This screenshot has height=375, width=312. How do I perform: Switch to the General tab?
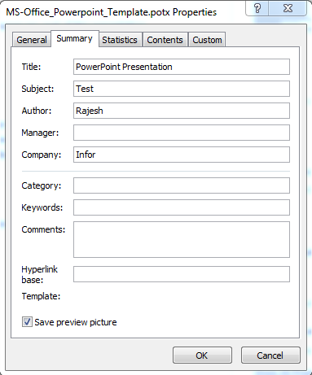32,40
